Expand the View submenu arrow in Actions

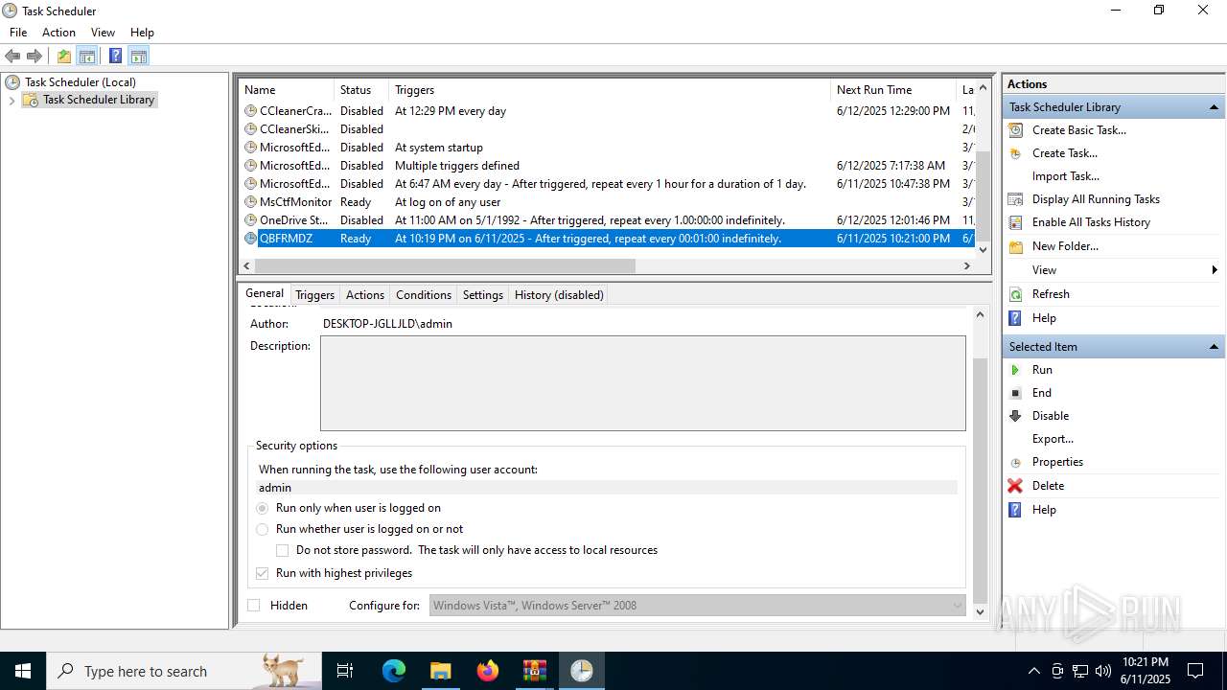click(1215, 270)
